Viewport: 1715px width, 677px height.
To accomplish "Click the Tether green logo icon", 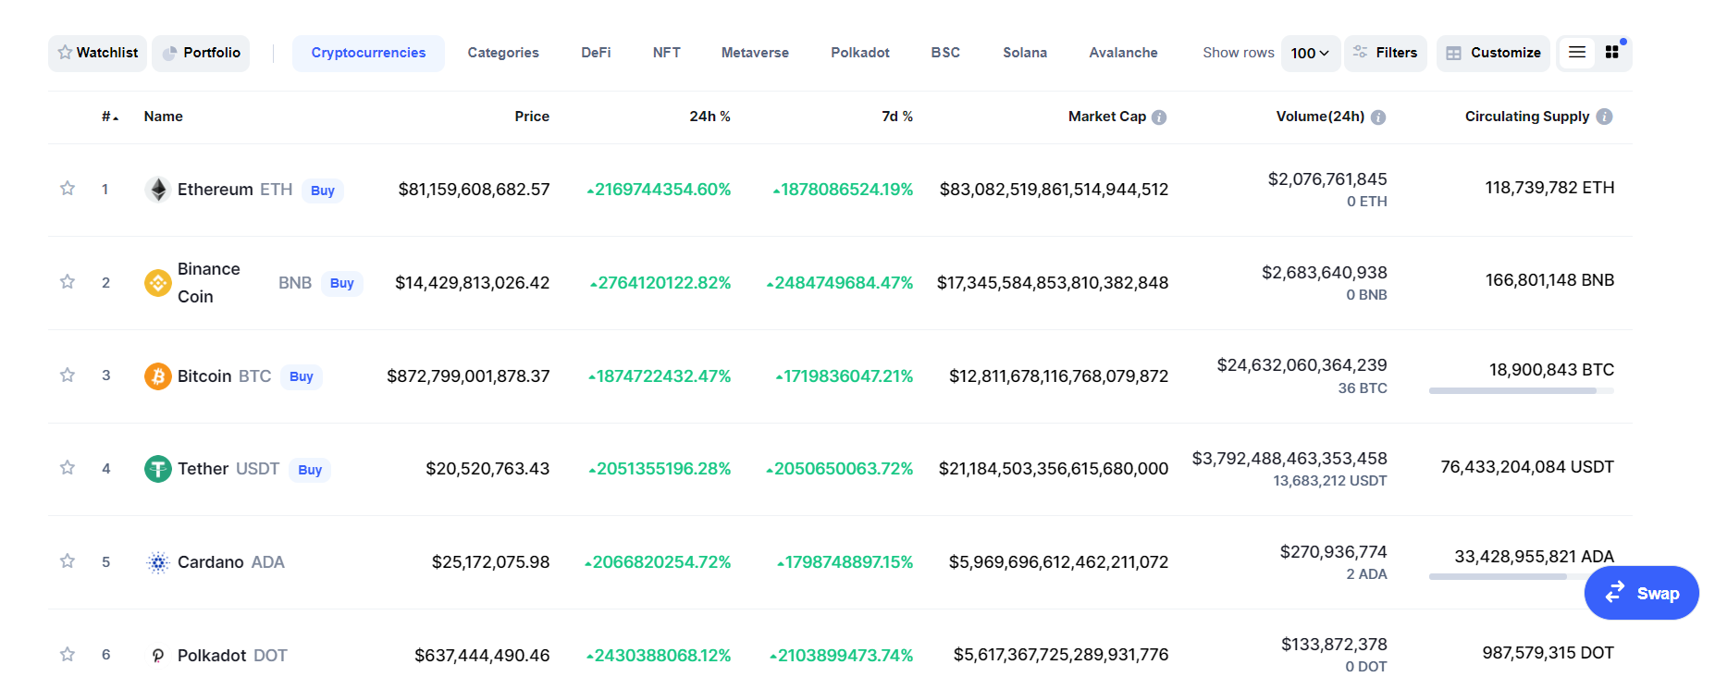I will tap(158, 469).
